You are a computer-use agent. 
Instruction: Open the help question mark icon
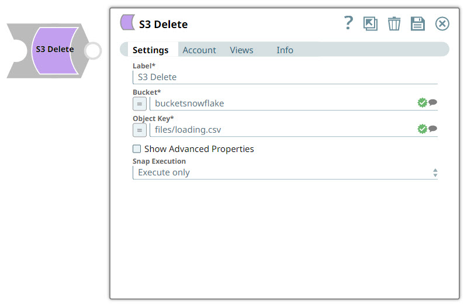348,23
